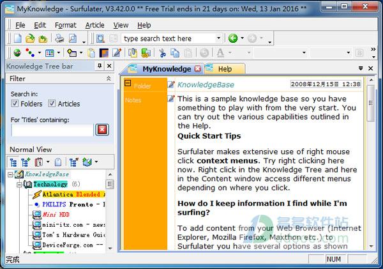This screenshot has height=269, width=383.
Task: Click the green globe icon in second toolbar
Action: coord(17,52)
